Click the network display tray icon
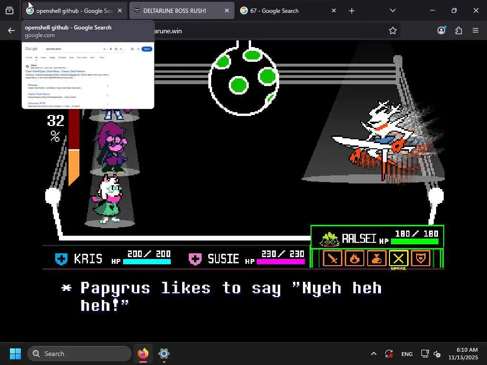 [x=425, y=354]
